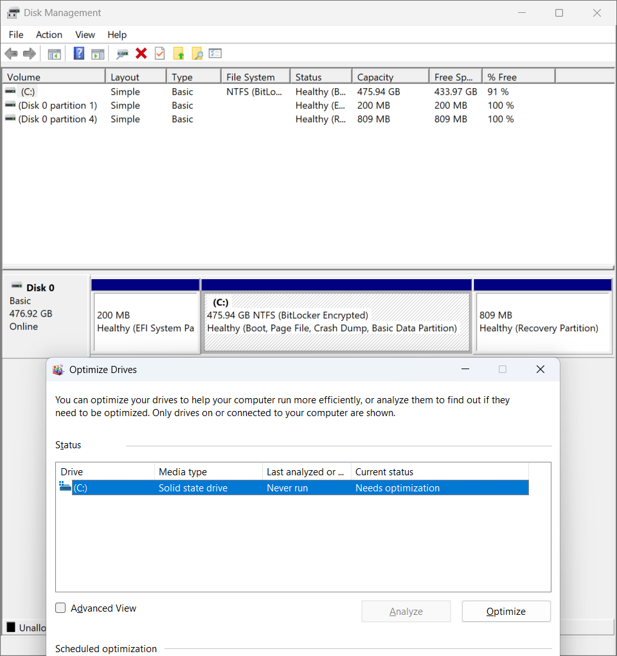
Task: Open the File menu
Action: pyautogui.click(x=16, y=35)
